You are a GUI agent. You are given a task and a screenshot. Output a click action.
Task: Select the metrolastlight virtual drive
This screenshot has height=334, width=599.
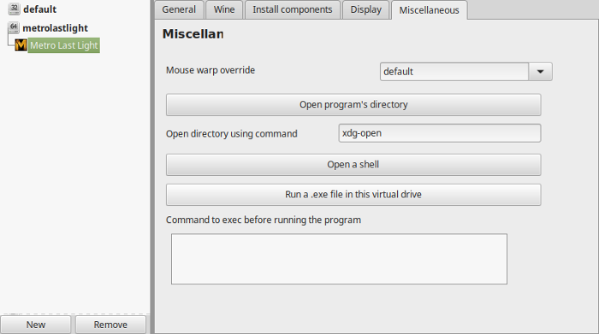(x=55, y=28)
